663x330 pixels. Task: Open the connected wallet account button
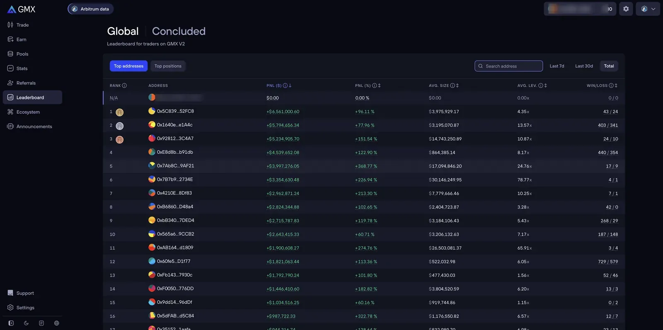580,9
